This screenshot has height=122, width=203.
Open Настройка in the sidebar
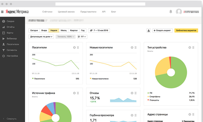(x=13, y=56)
